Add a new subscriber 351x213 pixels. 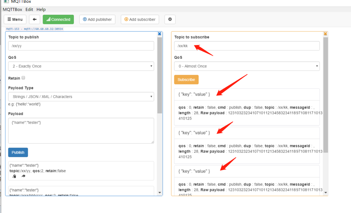(140, 20)
